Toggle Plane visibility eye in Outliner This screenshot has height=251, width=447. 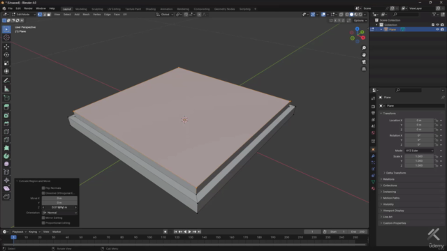click(437, 29)
